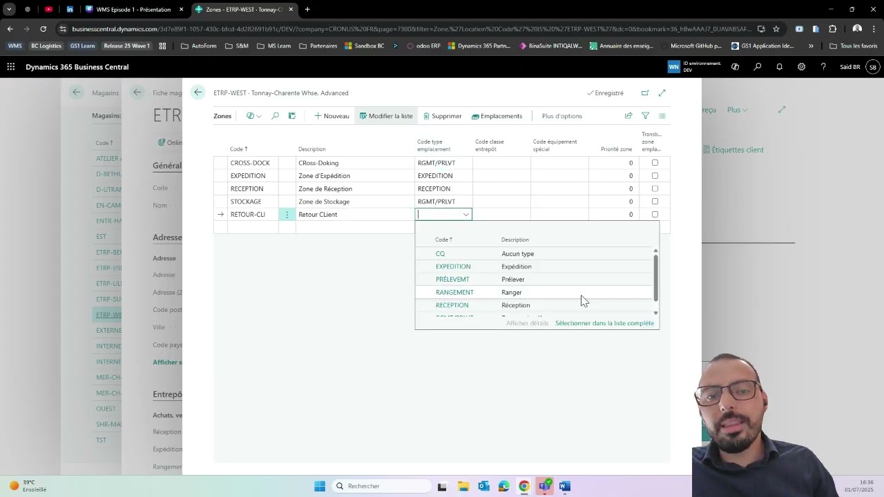Toggle checkbox on EXPEDITION row

pos(655,175)
